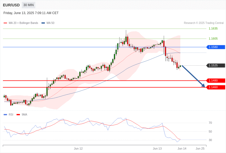This screenshot has width=226, height=153.
Task: Click the red 1.1460 support price tag
Action: pos(216,87)
